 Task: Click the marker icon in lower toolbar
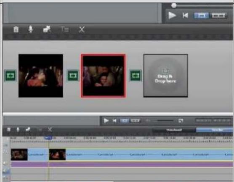coord(28,129)
